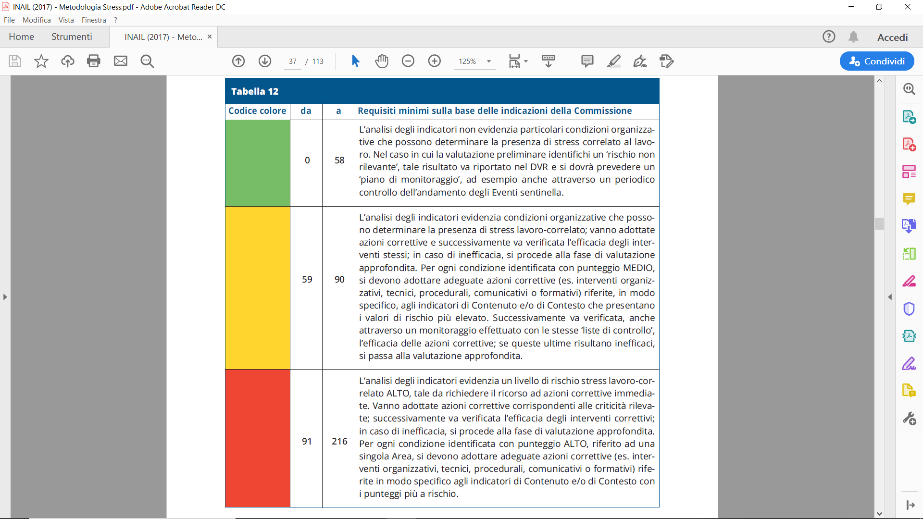The height and width of the screenshot is (519, 923).
Task: Click the page number field showing 37
Action: pos(293,62)
